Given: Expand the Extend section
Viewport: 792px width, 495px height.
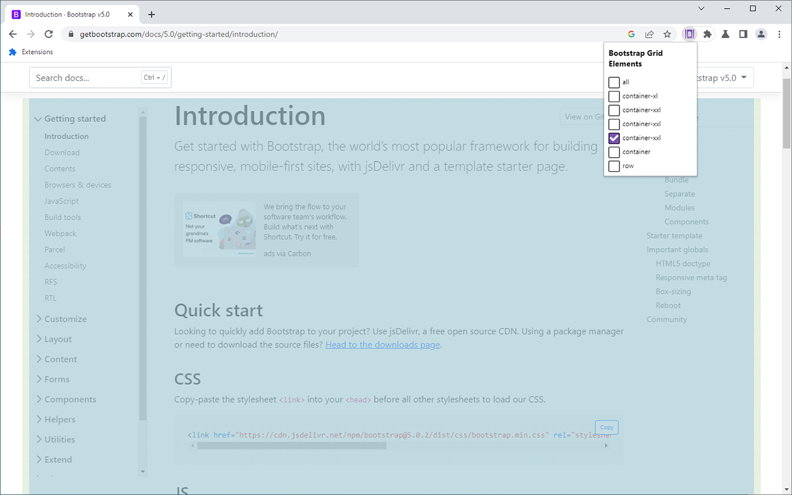Looking at the screenshot, I should 53,460.
